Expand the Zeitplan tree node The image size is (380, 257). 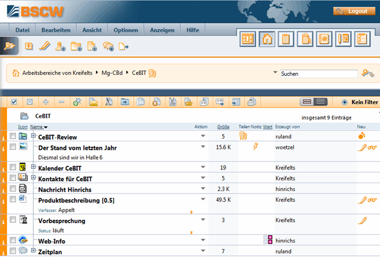33,250
